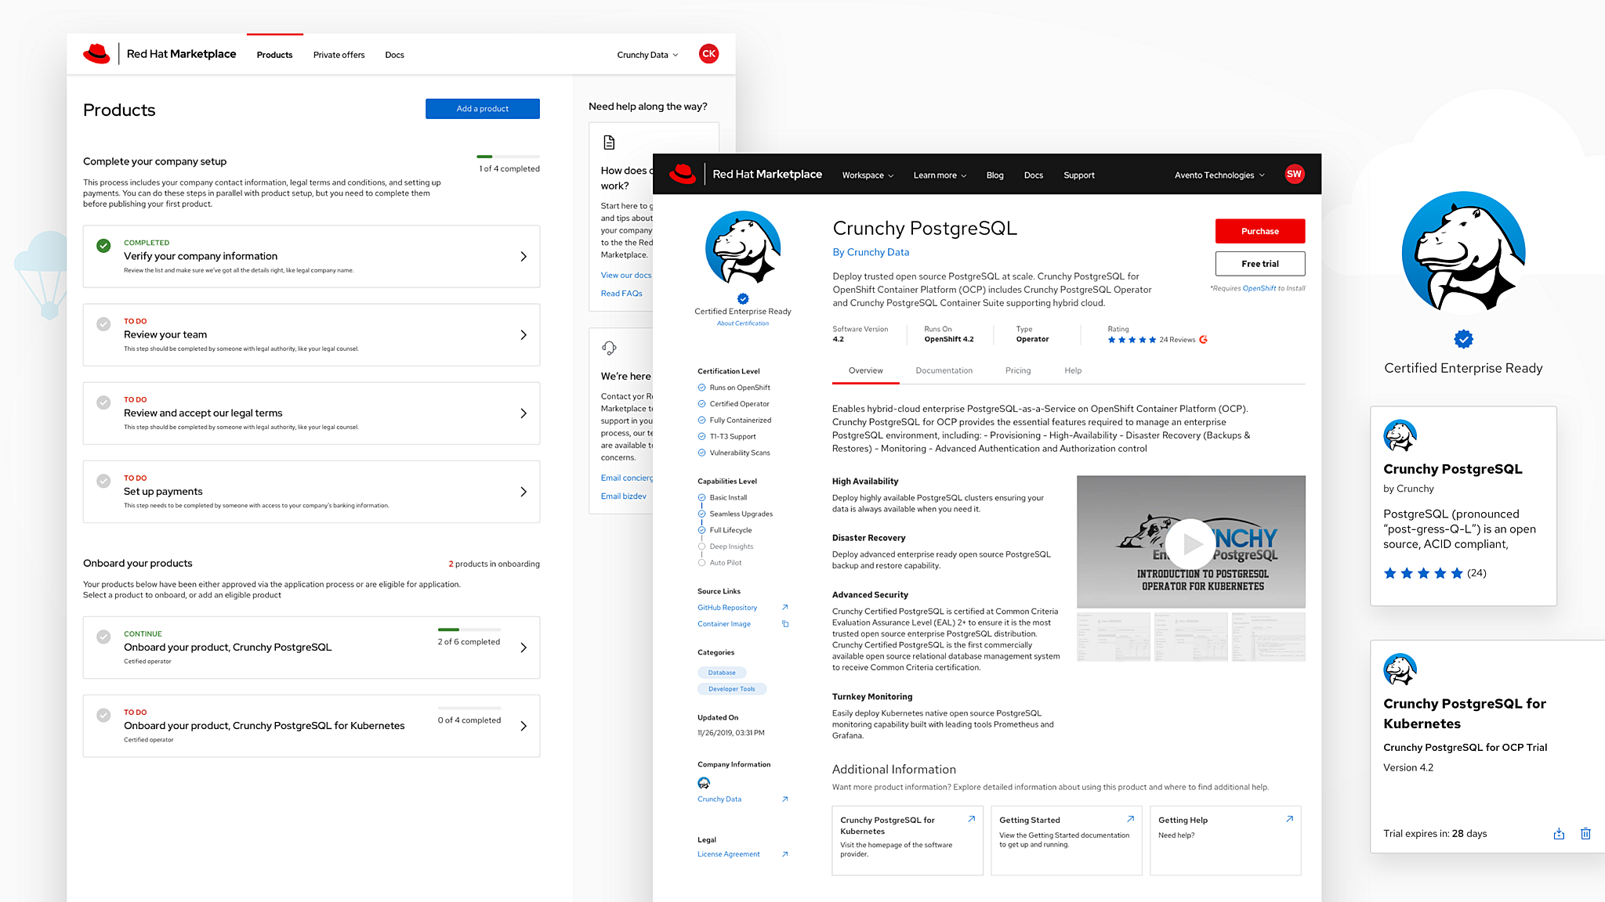The height and width of the screenshot is (902, 1605).
Task: Switch to the Documentation tab
Action: 944,370
